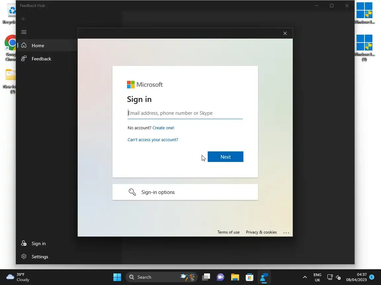This screenshot has width=381, height=285.
Task: Open Task View from the taskbar
Action: click(206, 277)
